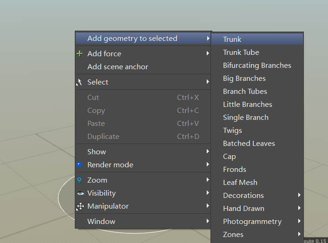Click the Paste menu entry
This screenshot has height=243, width=328.
[x=143, y=124]
